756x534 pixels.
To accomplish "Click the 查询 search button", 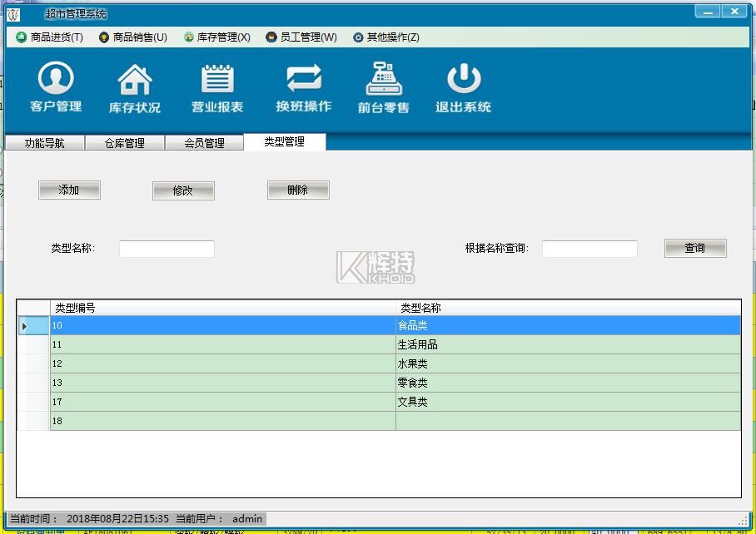I will click(694, 248).
